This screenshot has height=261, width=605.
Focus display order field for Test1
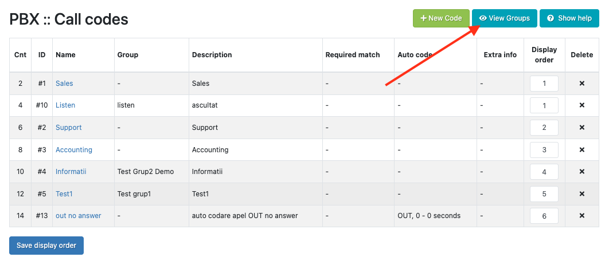[x=544, y=194]
